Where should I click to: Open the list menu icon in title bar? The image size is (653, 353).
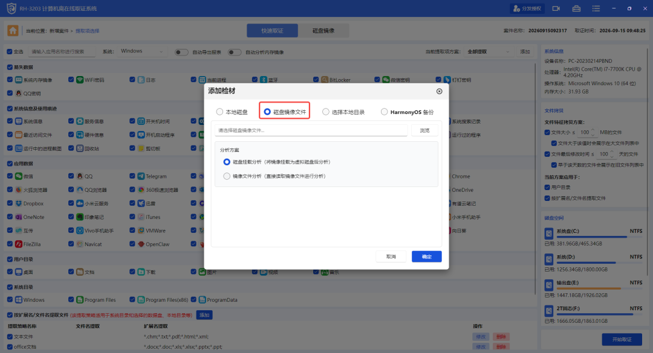pyautogui.click(x=596, y=8)
